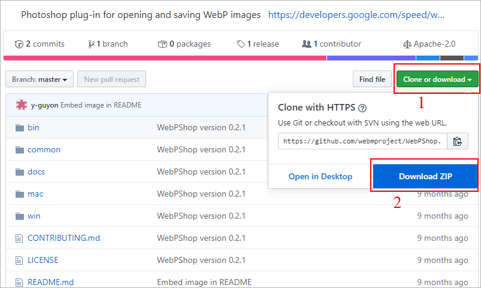Click the LICENSE file icon
The height and width of the screenshot is (288, 481).
click(x=19, y=261)
